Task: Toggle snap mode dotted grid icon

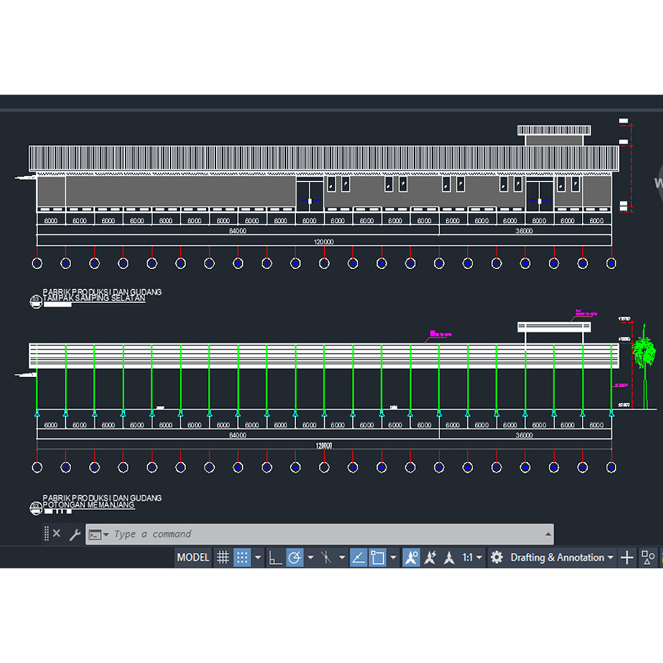Action: [x=242, y=557]
